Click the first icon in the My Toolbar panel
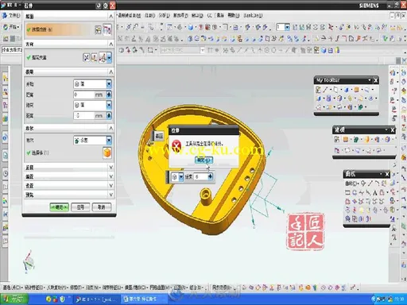The image size is (407, 305). coord(318,90)
